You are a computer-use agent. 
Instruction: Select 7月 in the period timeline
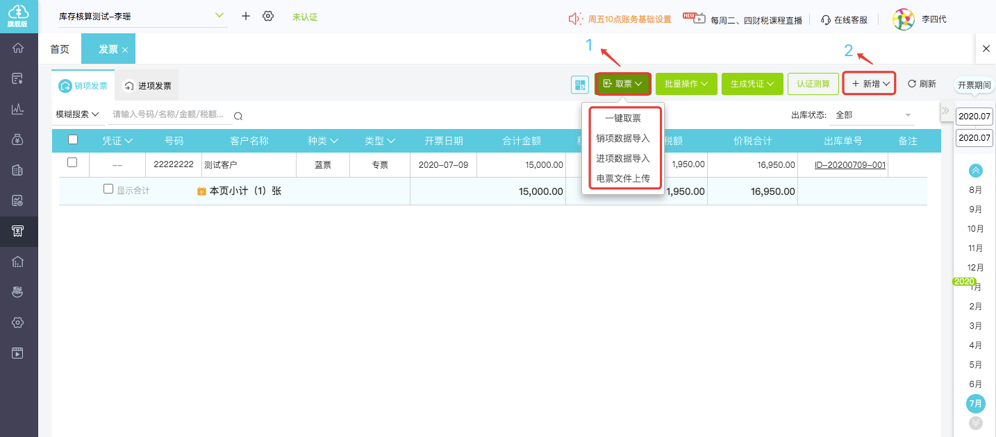[976, 403]
